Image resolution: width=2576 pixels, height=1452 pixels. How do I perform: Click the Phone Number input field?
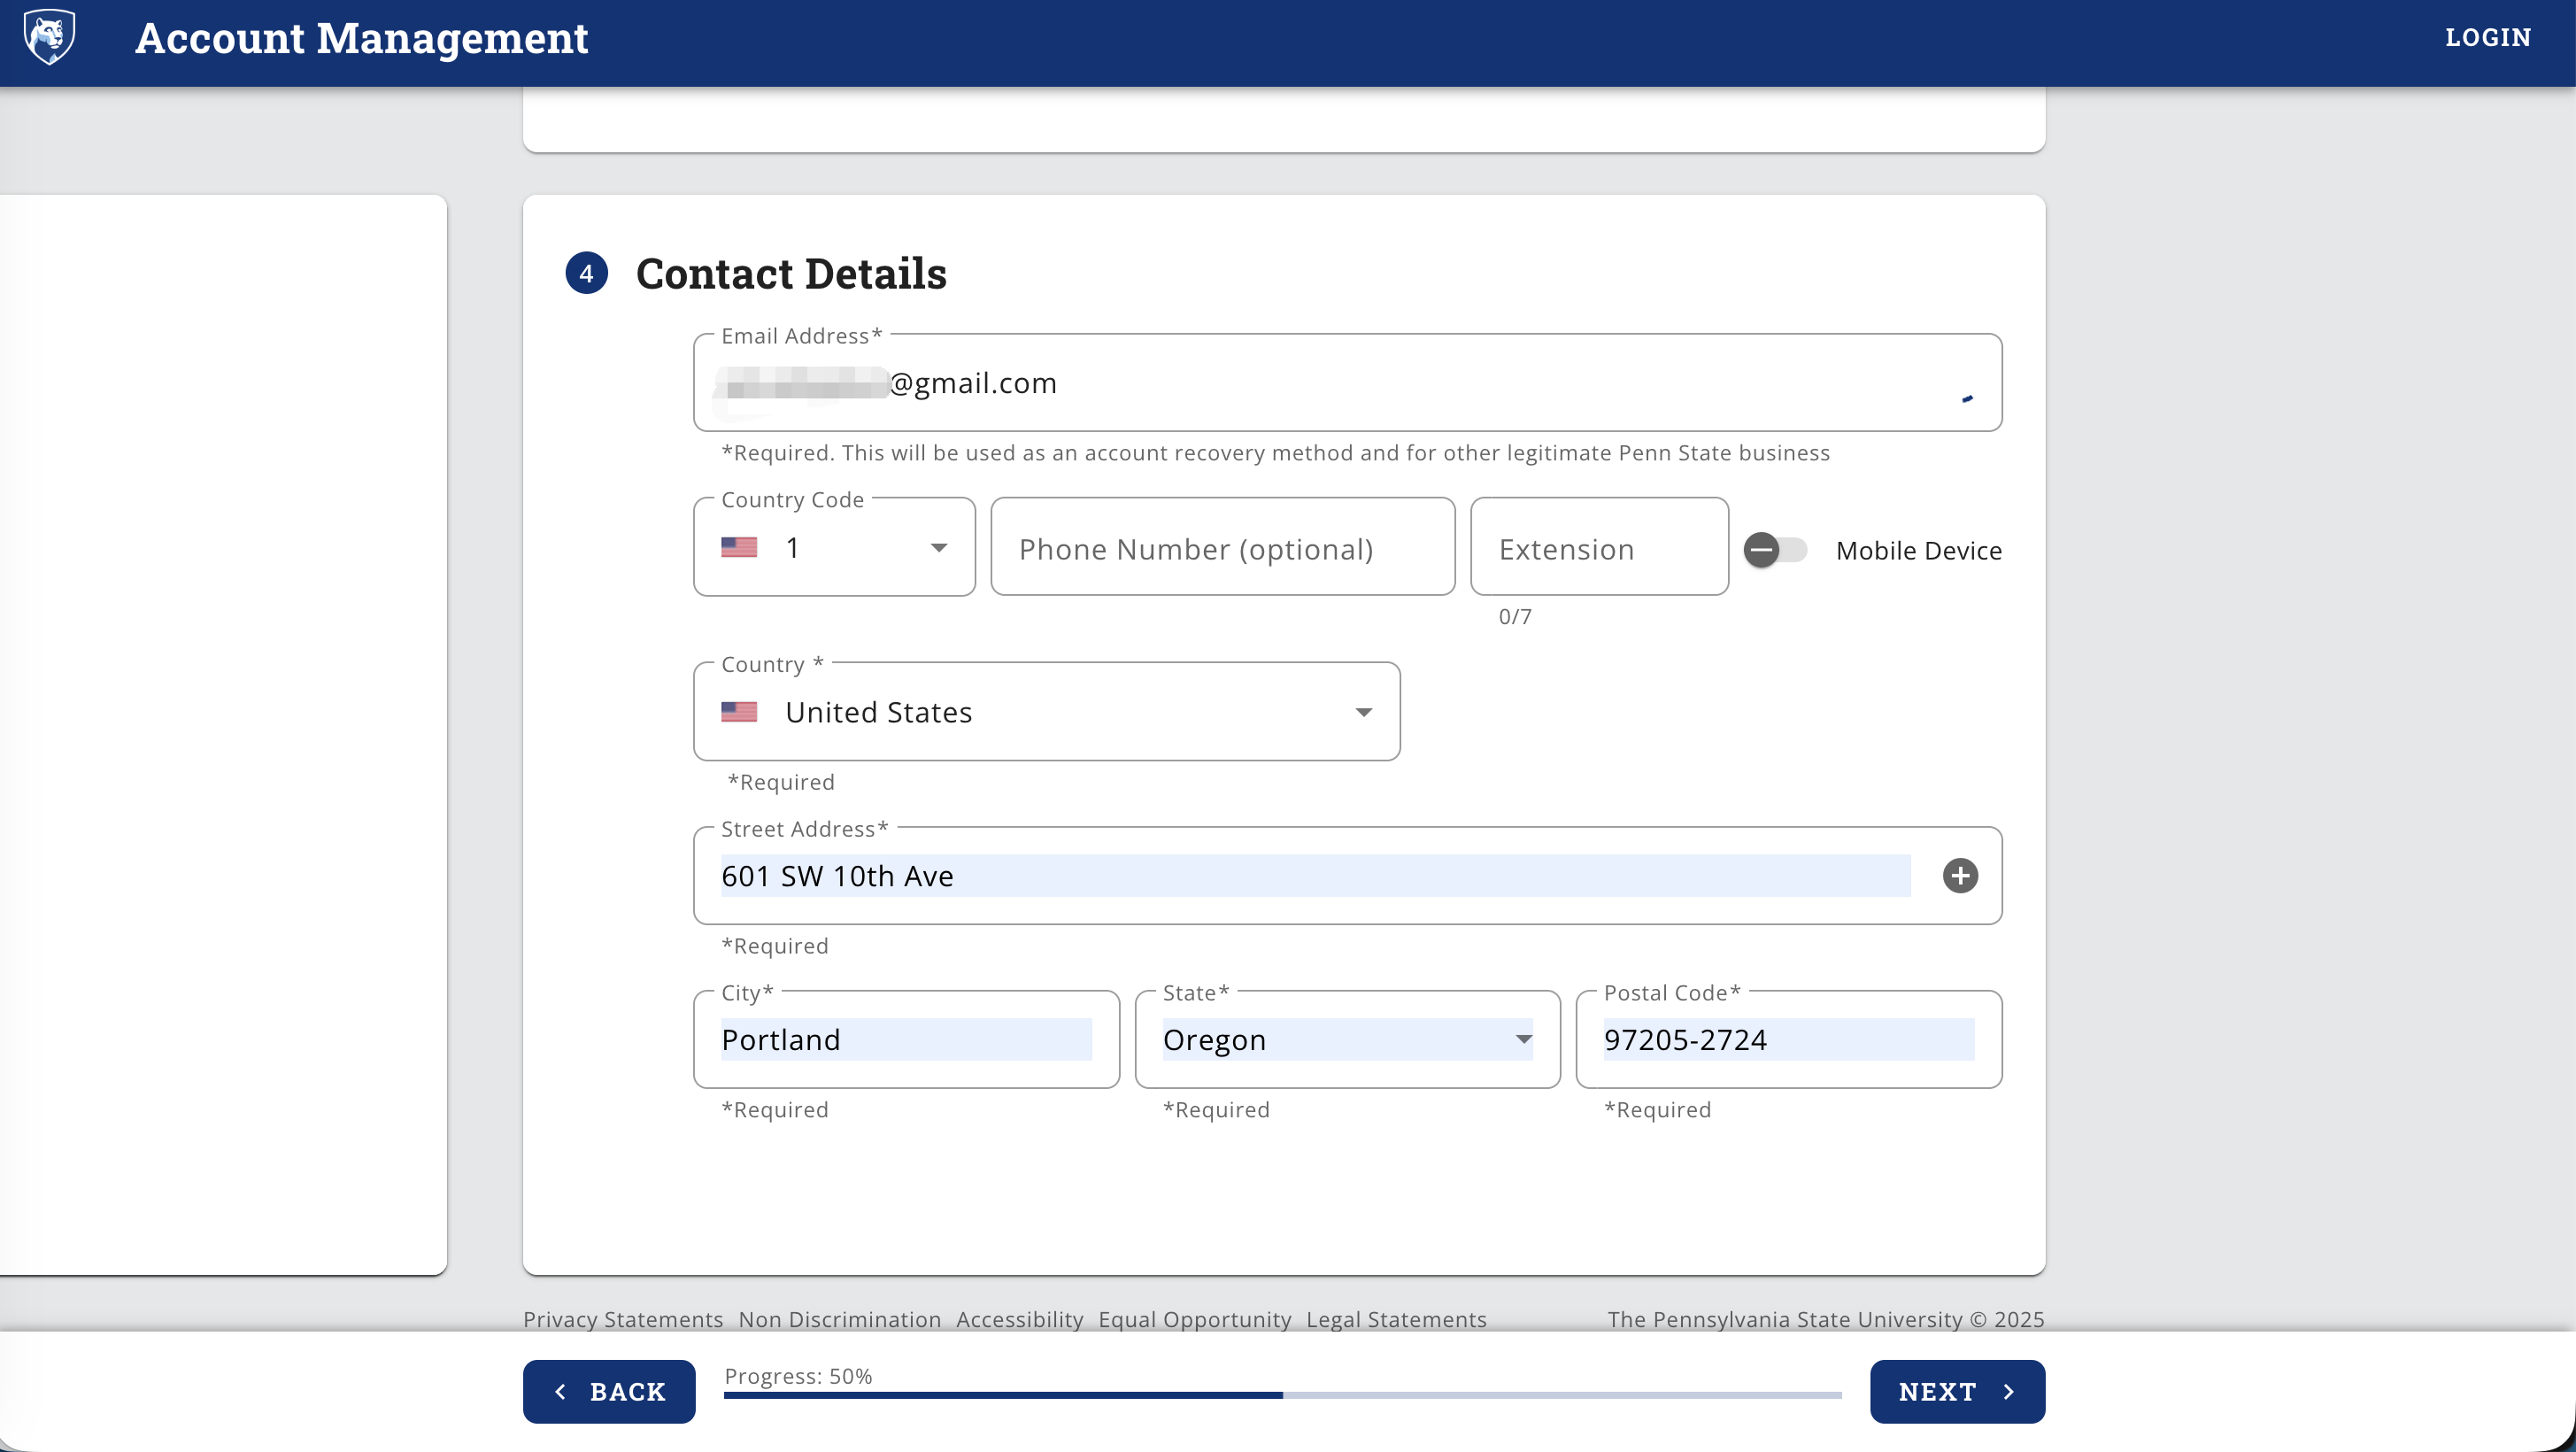point(1222,548)
